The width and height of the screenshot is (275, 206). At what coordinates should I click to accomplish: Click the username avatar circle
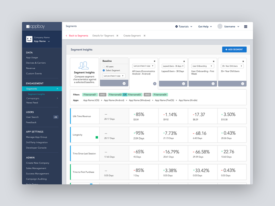tap(220, 26)
